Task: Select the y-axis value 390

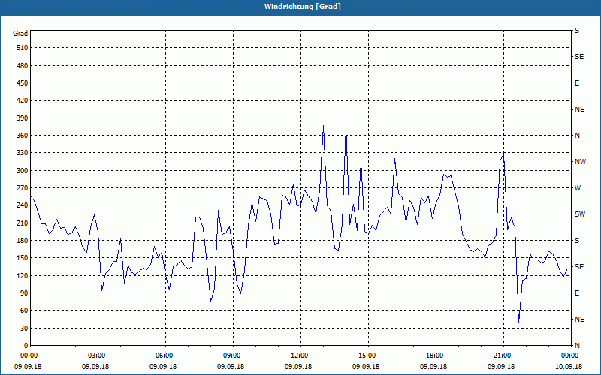Action: [23, 118]
